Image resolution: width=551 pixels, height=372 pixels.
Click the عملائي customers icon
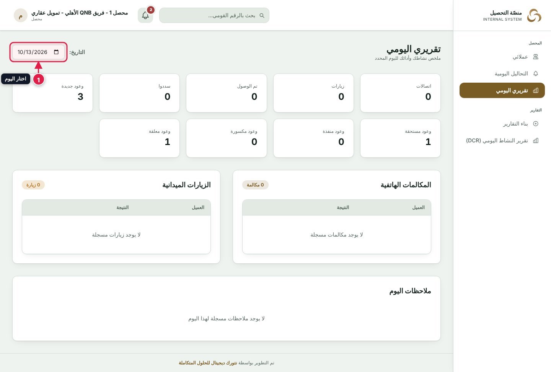pos(536,57)
